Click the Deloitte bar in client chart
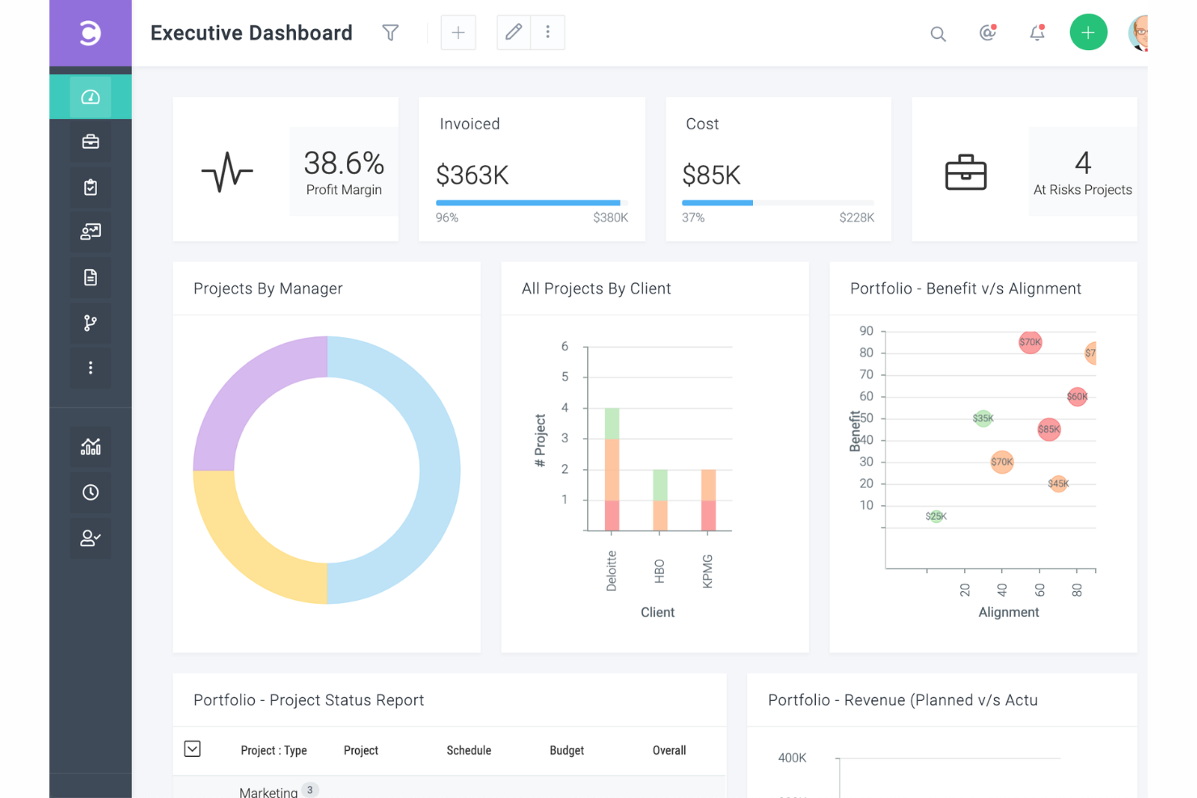This screenshot has width=1197, height=798. (x=612, y=470)
